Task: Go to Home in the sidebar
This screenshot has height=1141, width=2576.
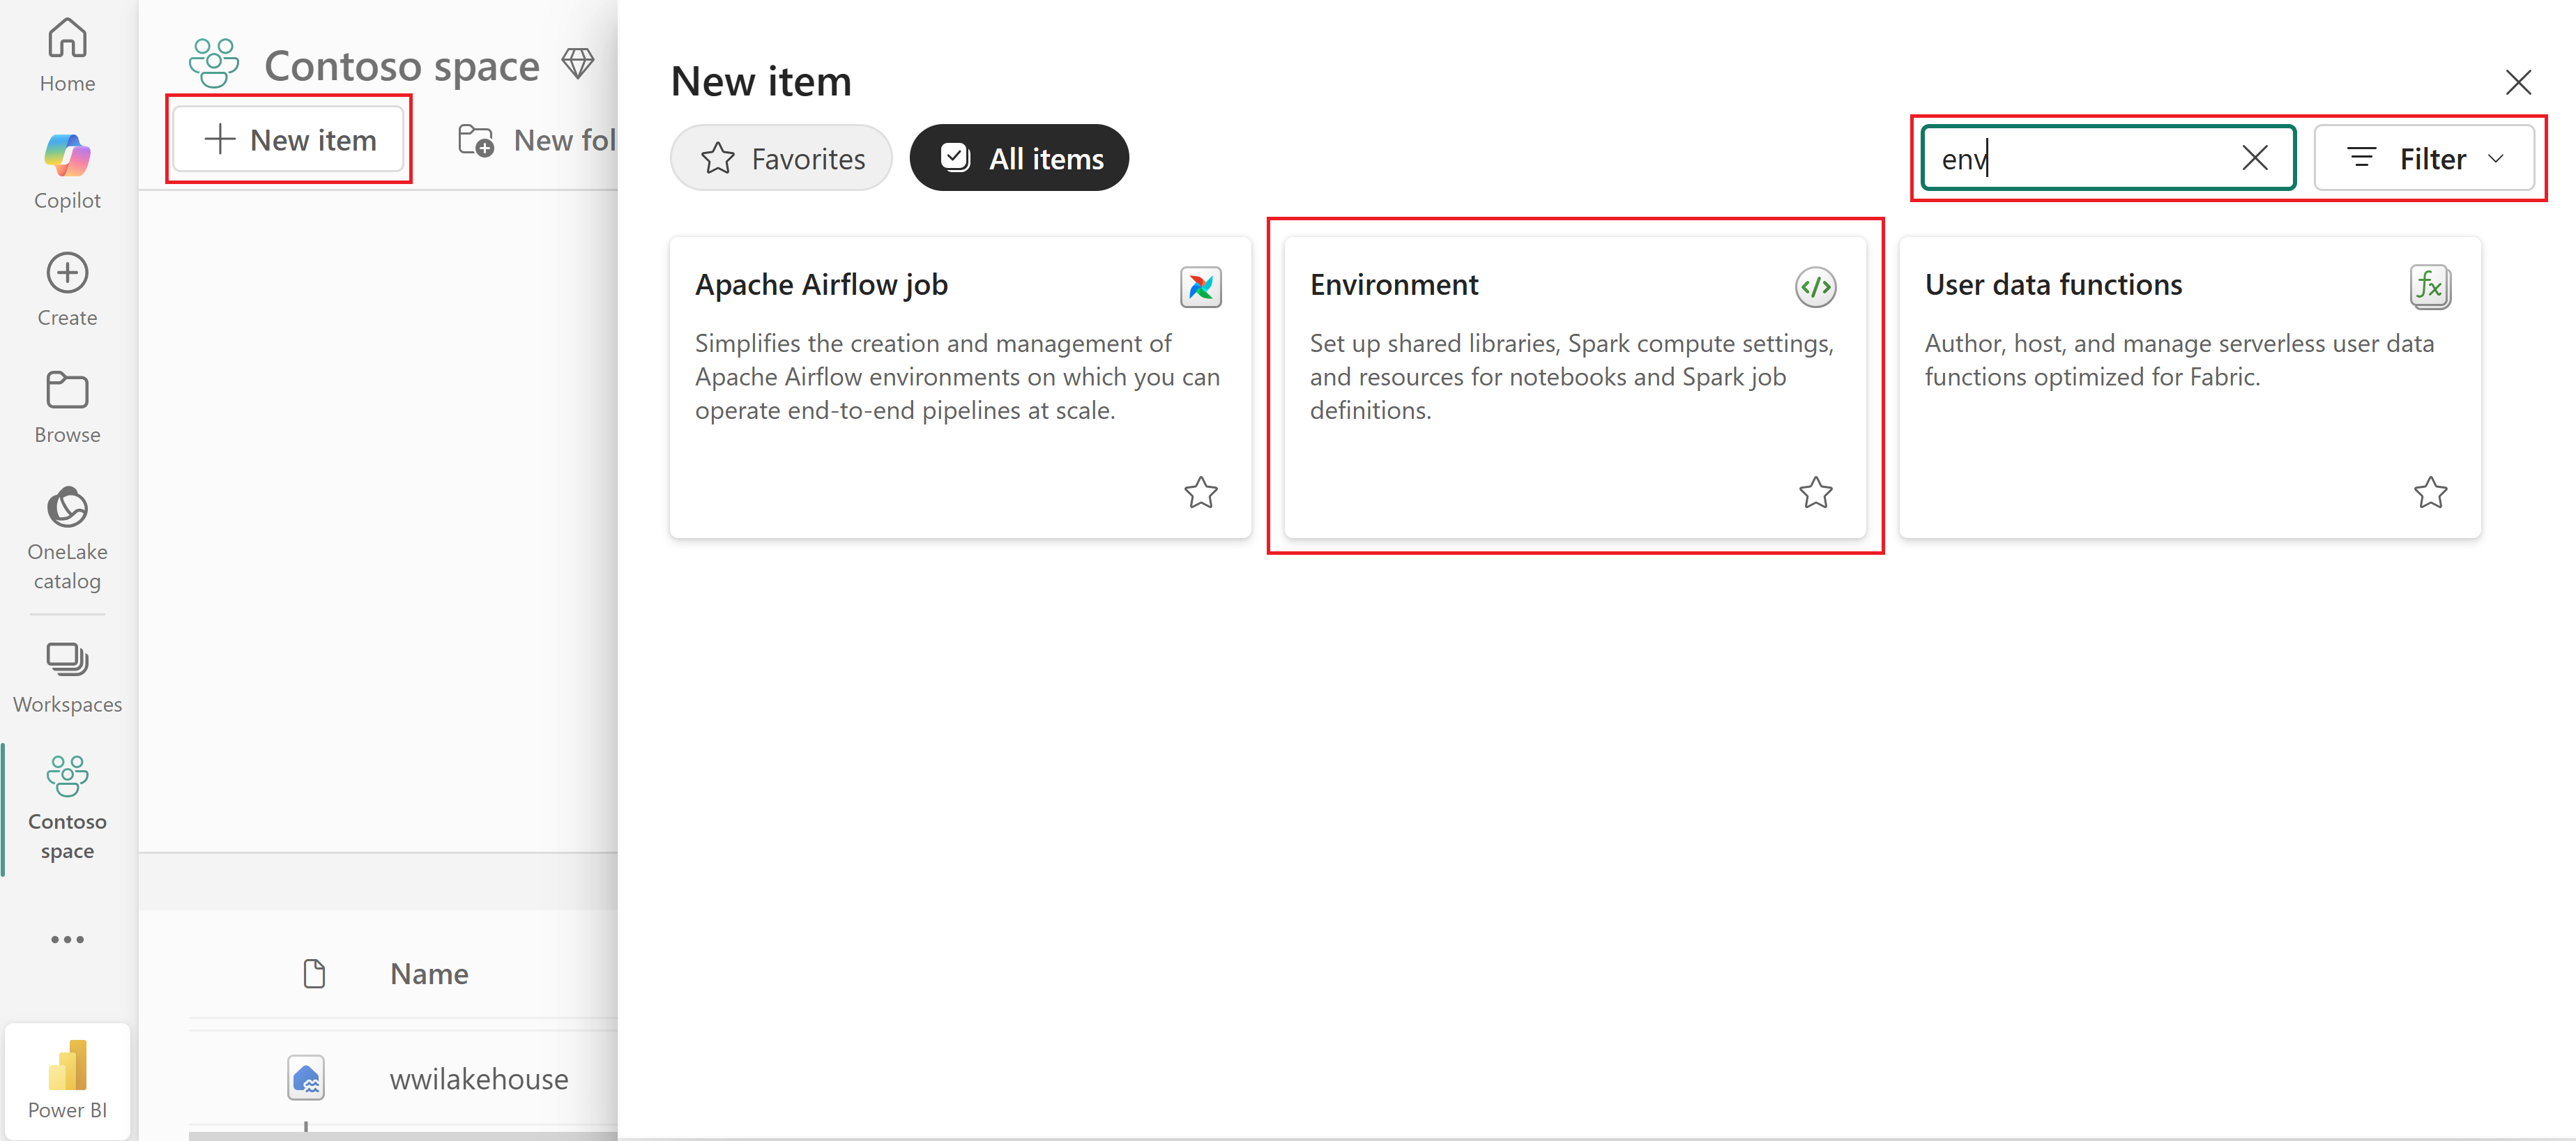Action: 67,55
